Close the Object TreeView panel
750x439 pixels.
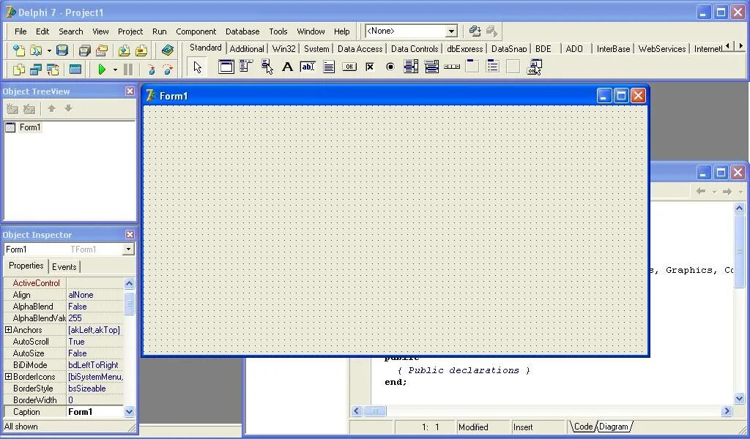click(130, 91)
